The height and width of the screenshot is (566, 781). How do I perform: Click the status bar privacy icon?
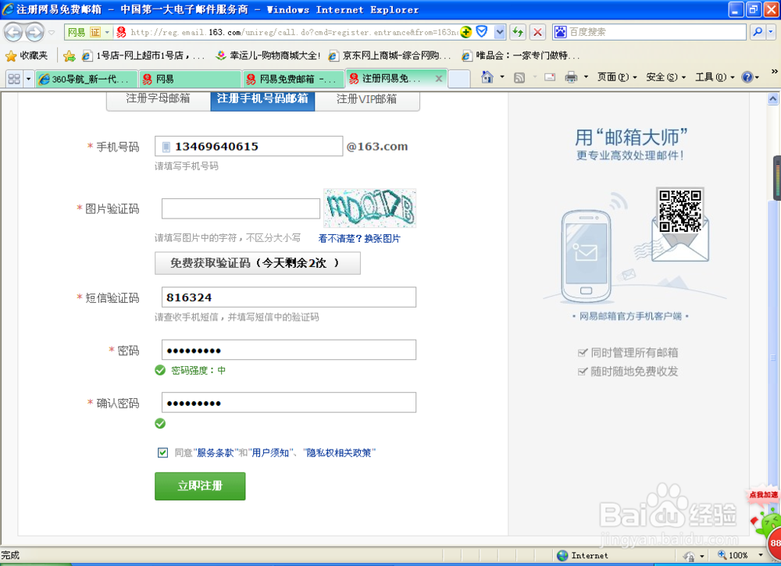click(x=690, y=556)
